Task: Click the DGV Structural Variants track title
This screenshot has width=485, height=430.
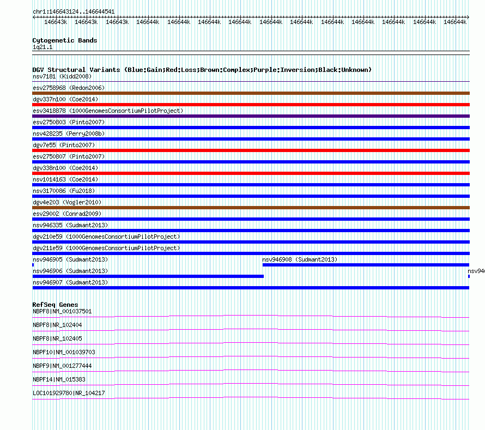Action: point(202,70)
